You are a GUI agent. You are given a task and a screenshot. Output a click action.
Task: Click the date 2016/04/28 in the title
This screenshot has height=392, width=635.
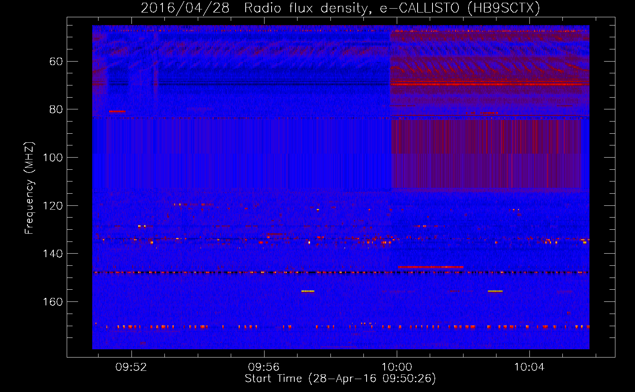click(185, 8)
